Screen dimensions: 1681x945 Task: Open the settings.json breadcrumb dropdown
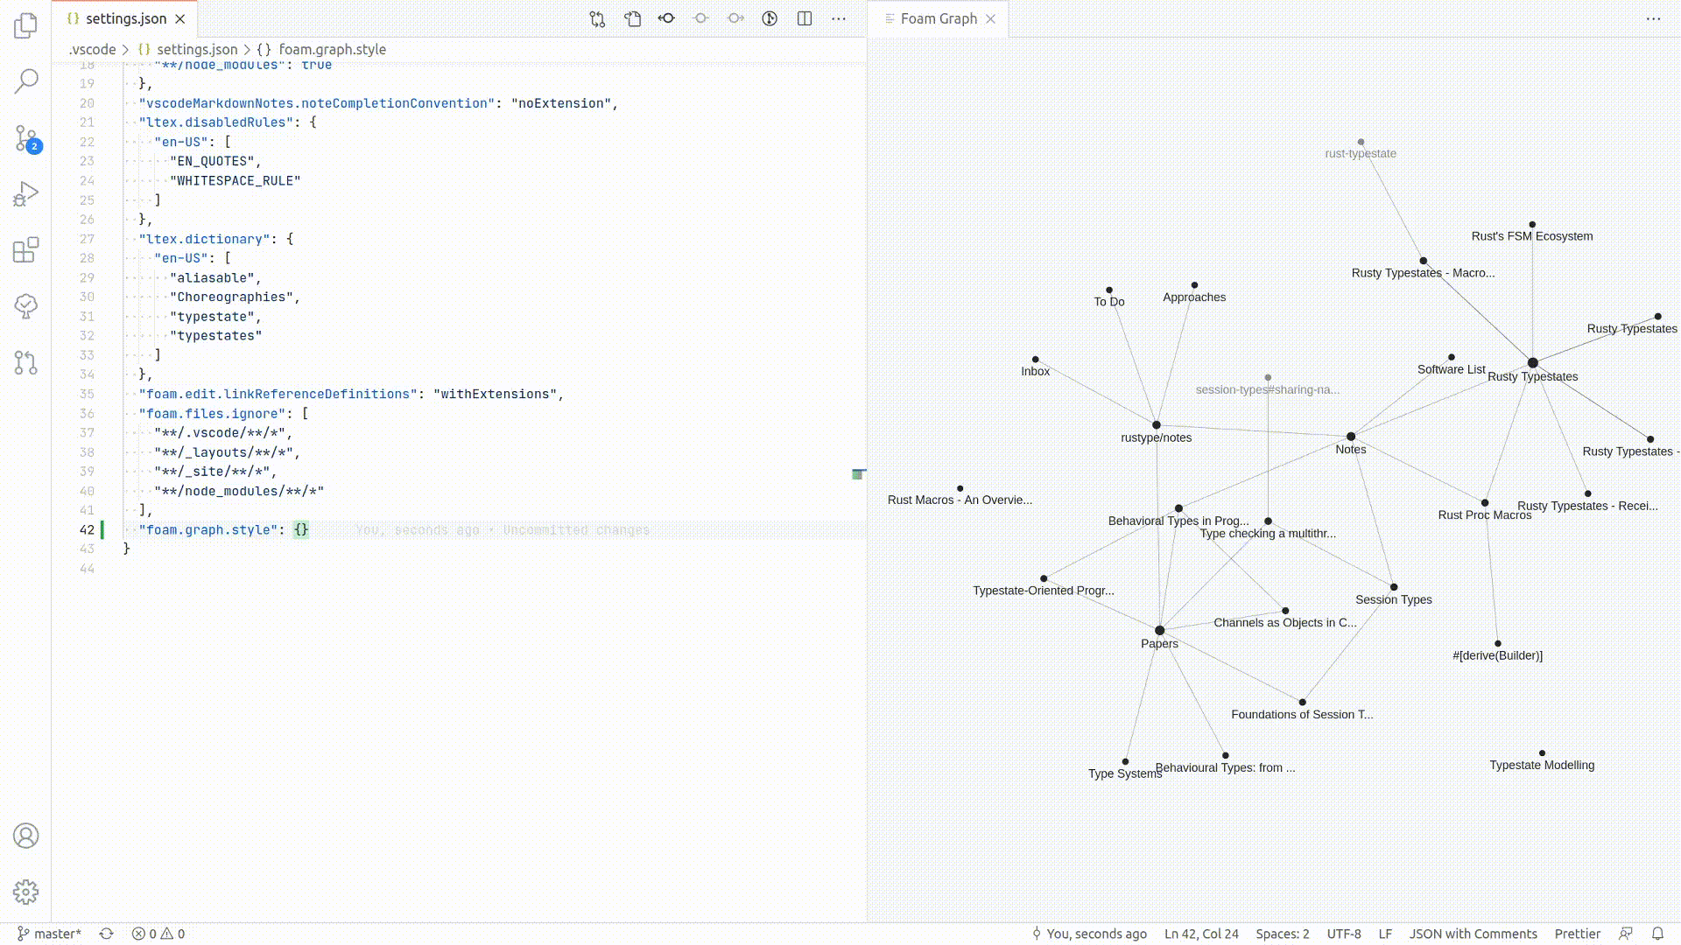point(196,49)
